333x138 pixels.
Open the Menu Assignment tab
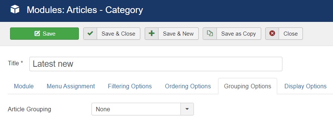point(71,86)
